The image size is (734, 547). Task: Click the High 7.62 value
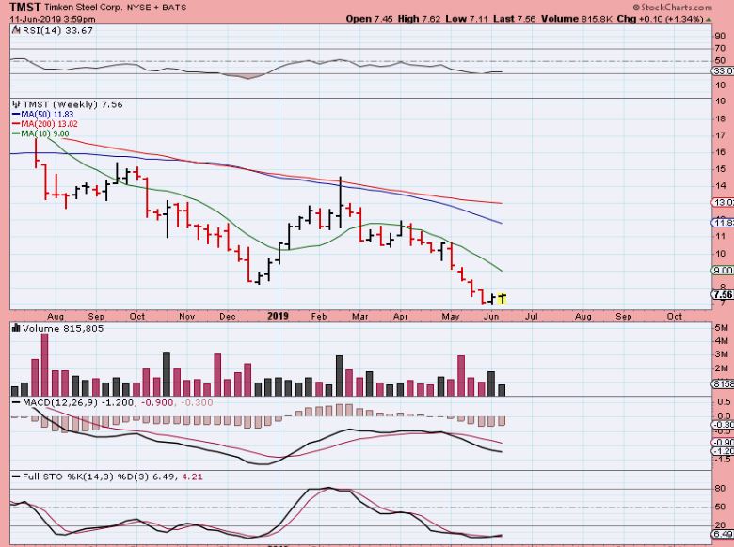click(419, 19)
